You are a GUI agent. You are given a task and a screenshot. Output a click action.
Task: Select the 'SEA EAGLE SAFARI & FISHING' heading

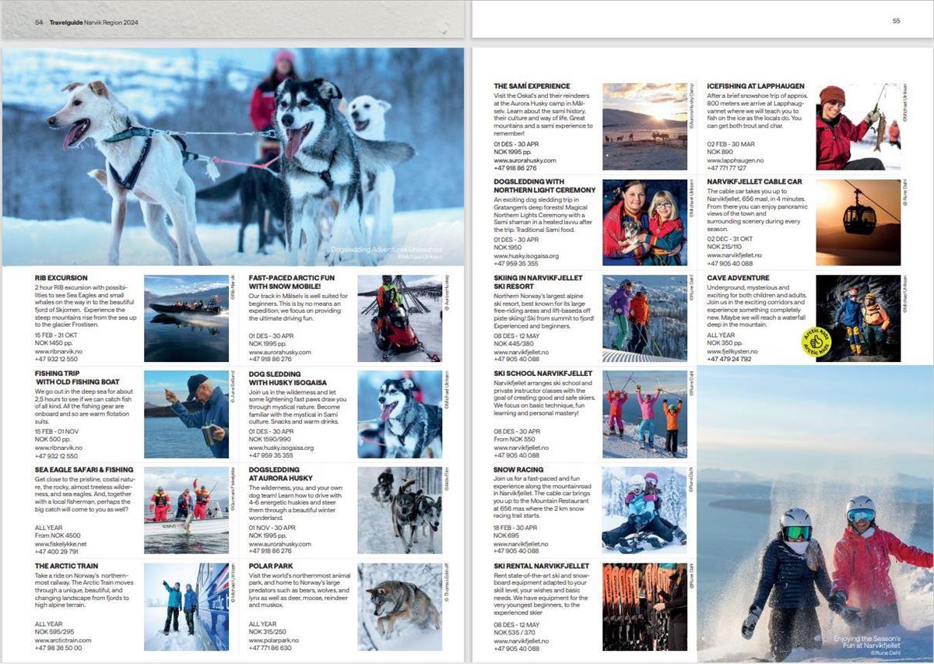tap(84, 470)
